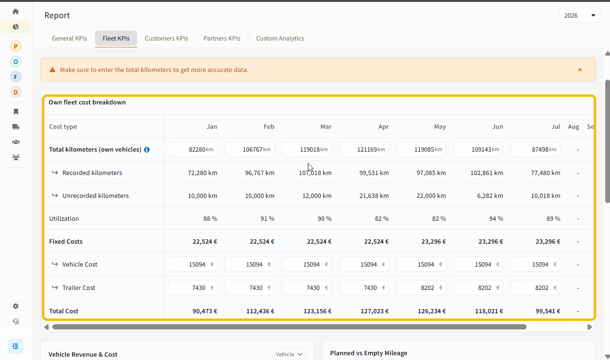The height and width of the screenshot is (360, 610).
Task: Click June recorded kilometers 102,861 km
Action: 487,173
